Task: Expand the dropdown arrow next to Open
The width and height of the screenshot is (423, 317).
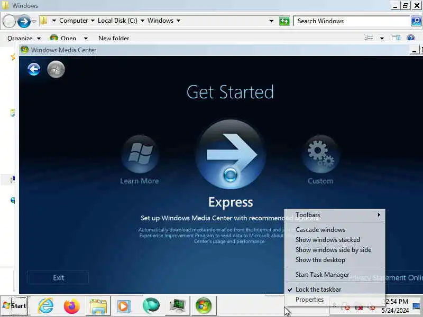Action: point(86,39)
